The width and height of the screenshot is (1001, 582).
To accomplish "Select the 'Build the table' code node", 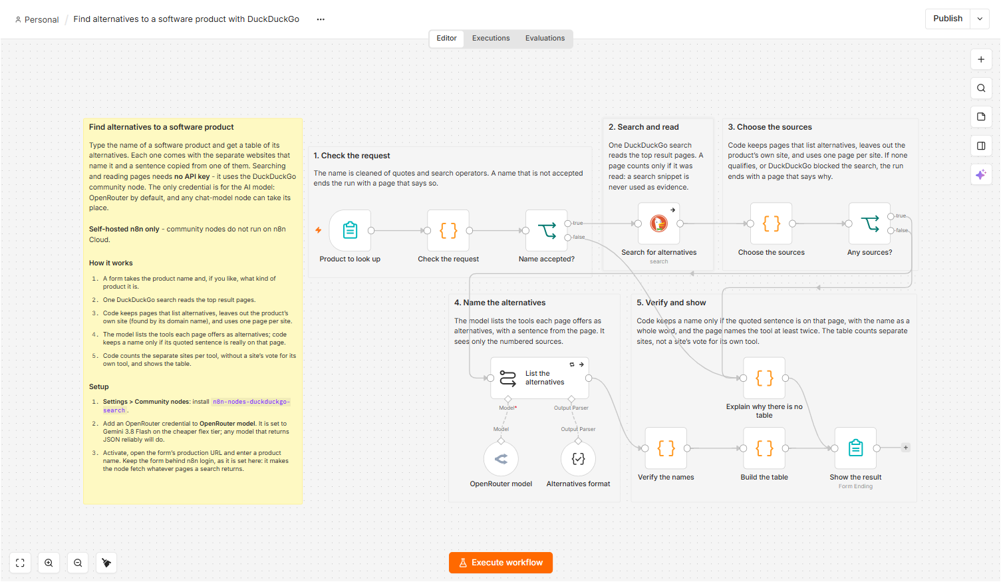I will [x=764, y=448].
